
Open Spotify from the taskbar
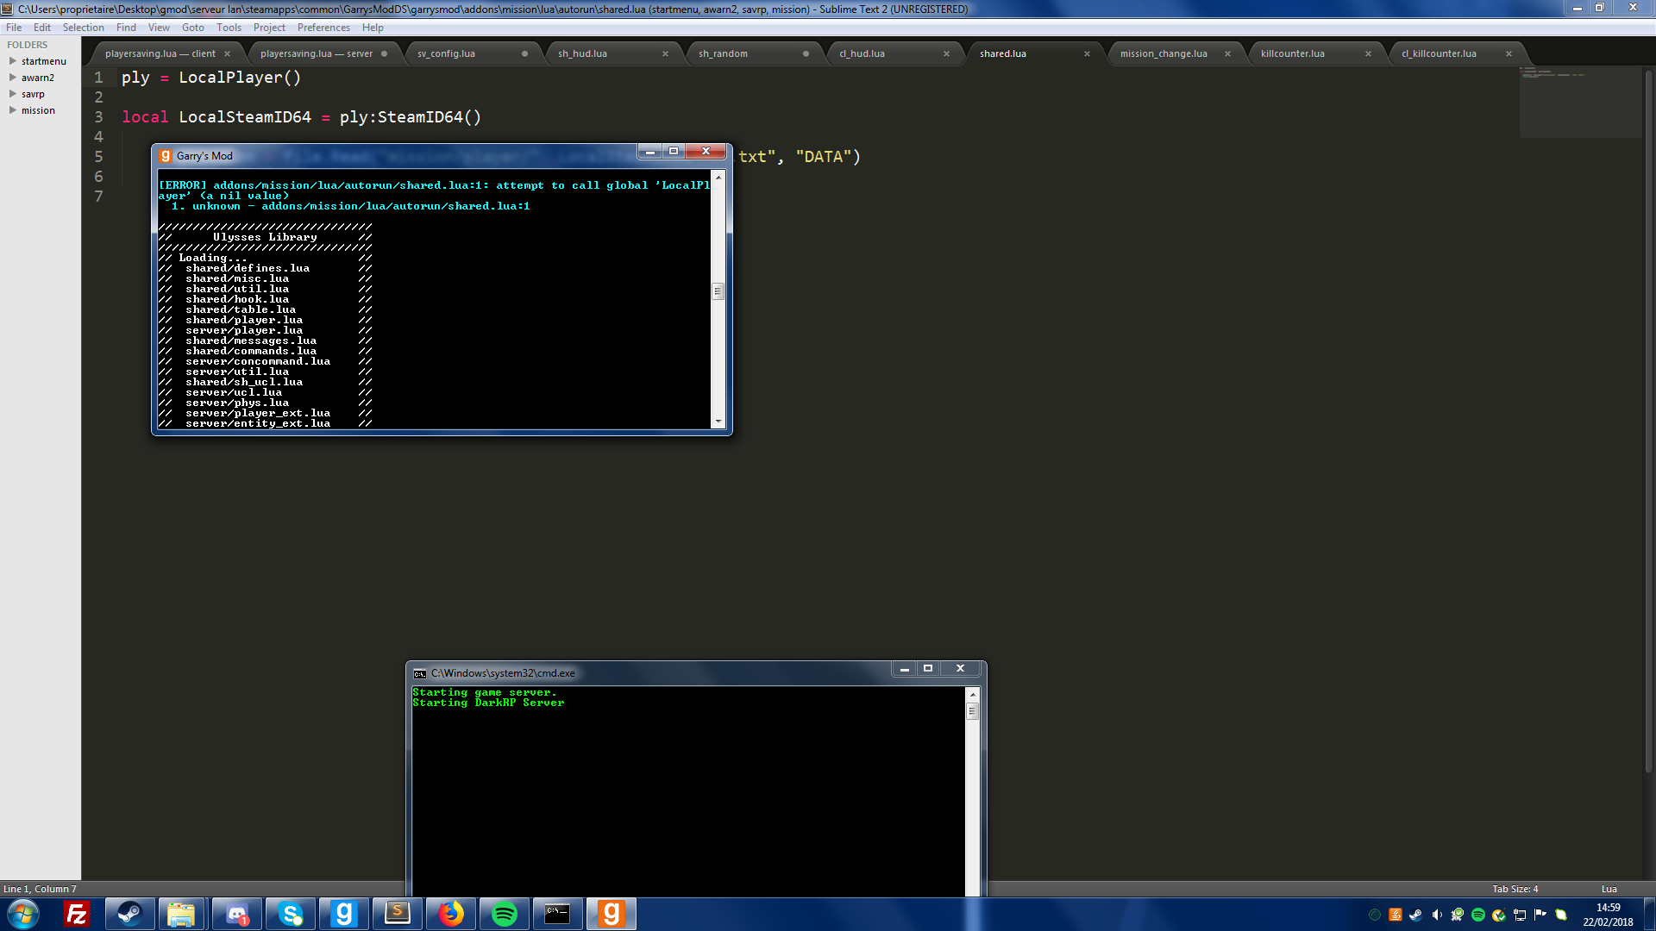pos(504,914)
